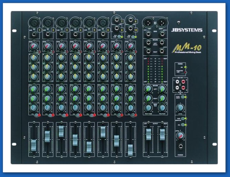Click the channel 5 MID EQ knob
This screenshot has height=177, width=230.
(89, 67)
